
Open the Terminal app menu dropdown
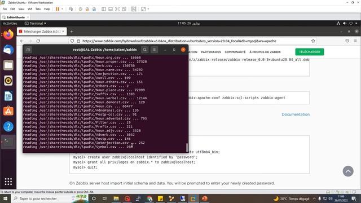pyautogui.click(x=35, y=23)
